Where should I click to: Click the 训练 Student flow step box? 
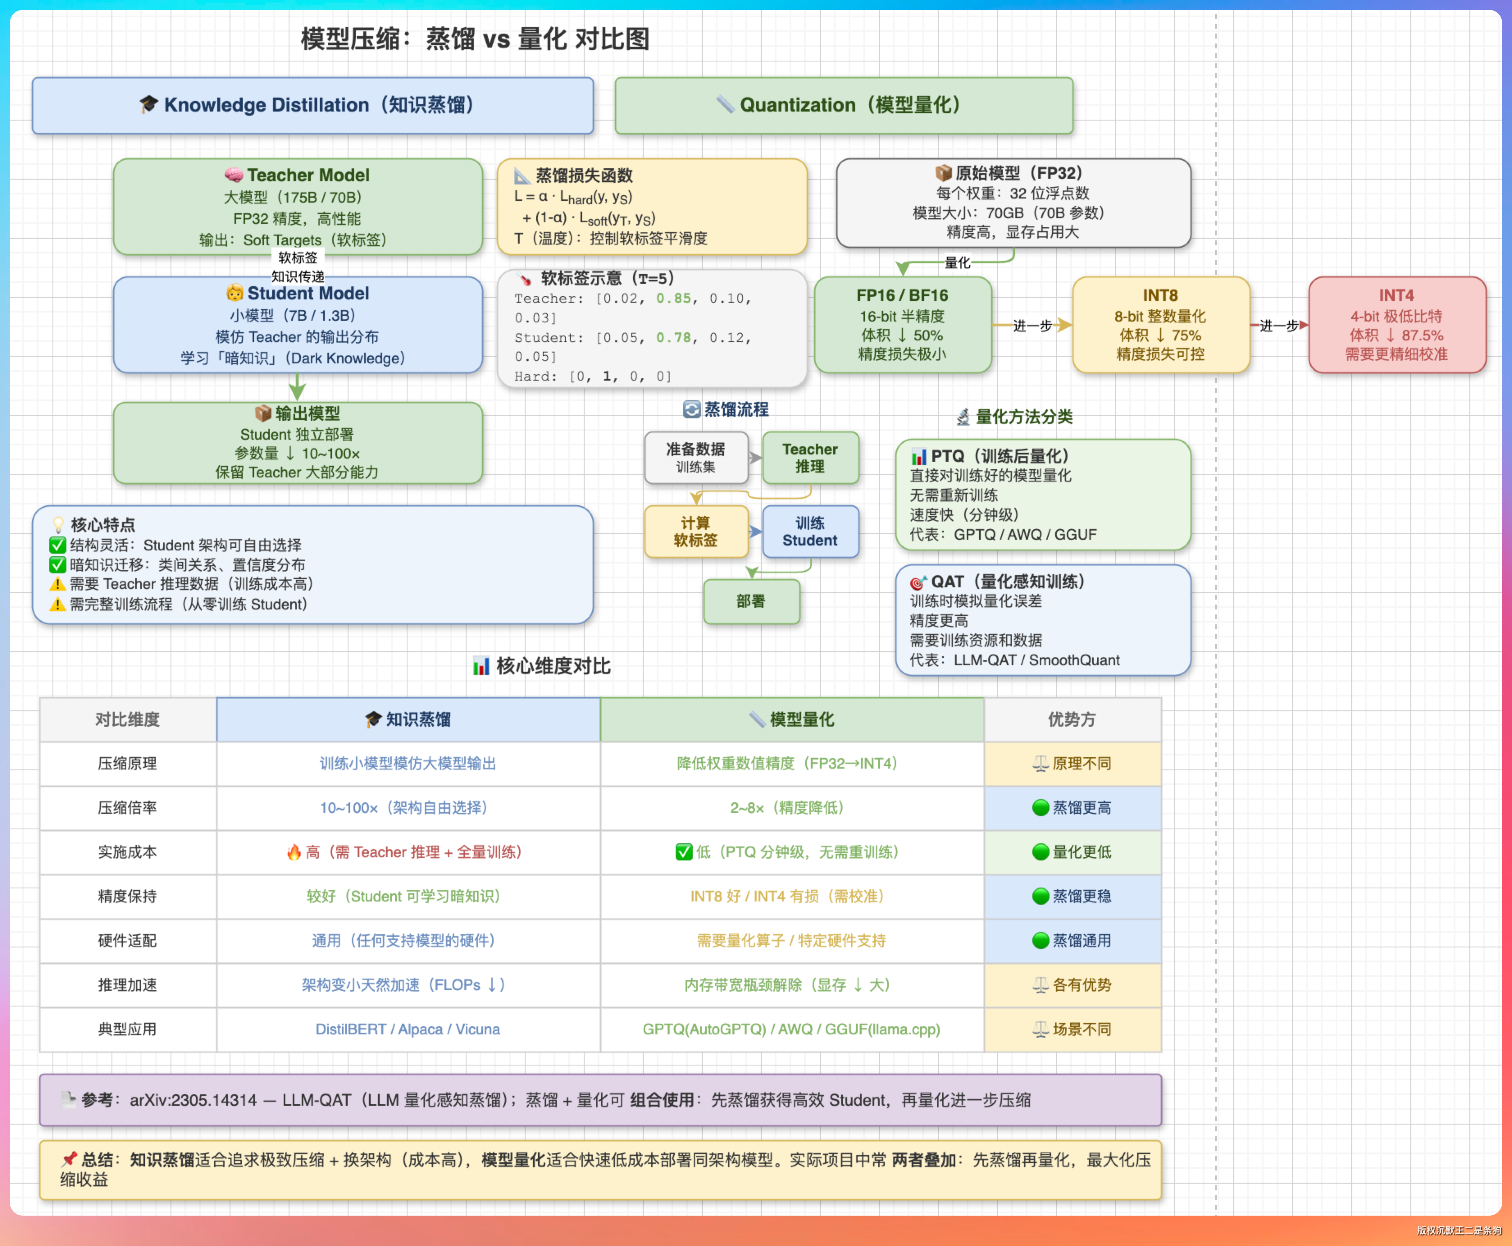point(810,532)
